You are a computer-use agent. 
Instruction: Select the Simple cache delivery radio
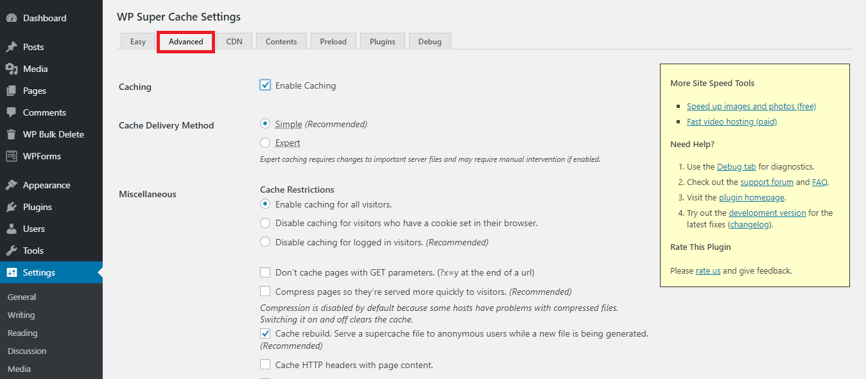(265, 123)
